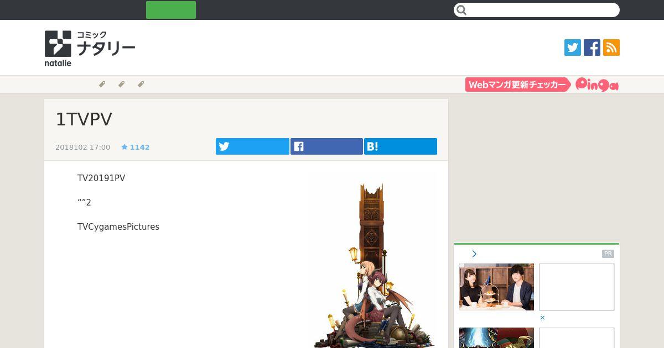The image size is (664, 348).
Task: Click the star count 1142
Action: pos(136,147)
